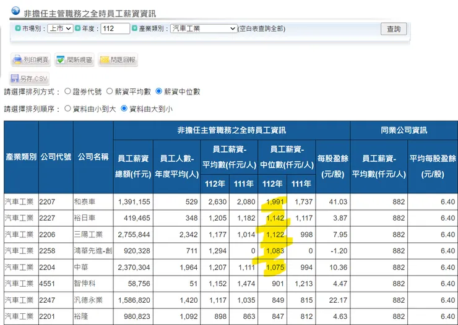Click employee count 2,342 cell
Viewport: 458px width, 325px height.
[x=177, y=234]
